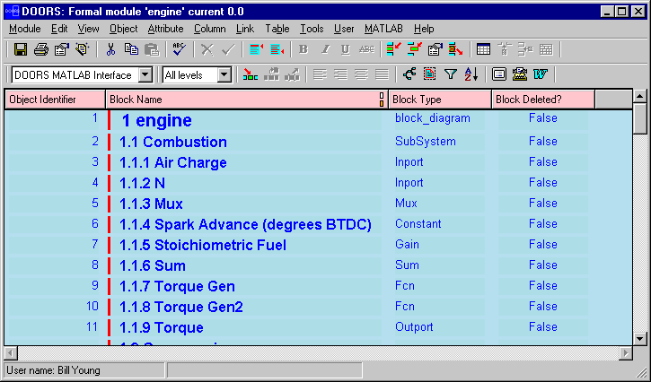Toggle strikethrough ABC formatting button
Viewport: 651px width, 382px height.
pyautogui.click(x=366, y=50)
